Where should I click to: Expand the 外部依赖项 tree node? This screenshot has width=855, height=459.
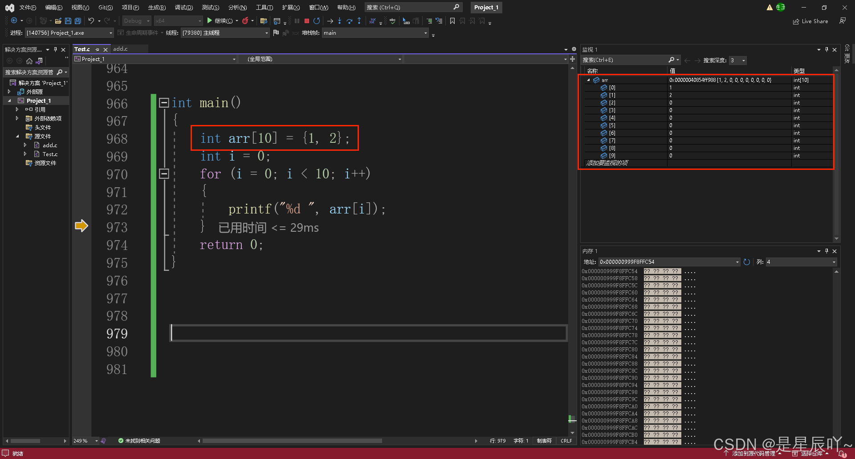click(x=17, y=118)
